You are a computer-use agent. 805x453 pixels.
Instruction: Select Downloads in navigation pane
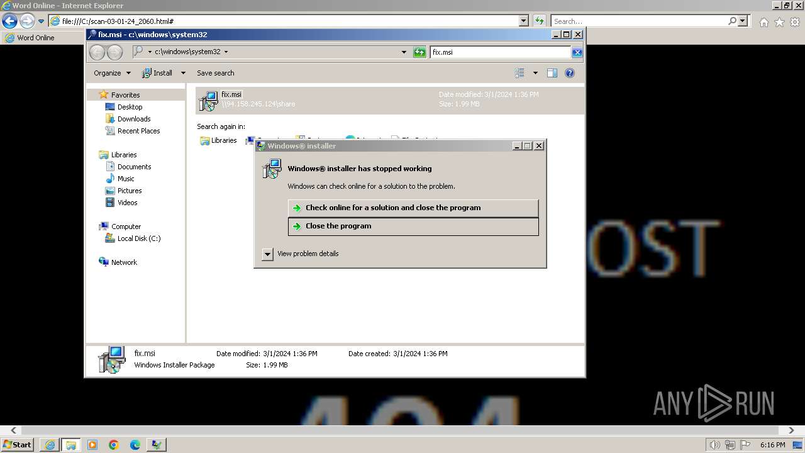[x=134, y=119]
